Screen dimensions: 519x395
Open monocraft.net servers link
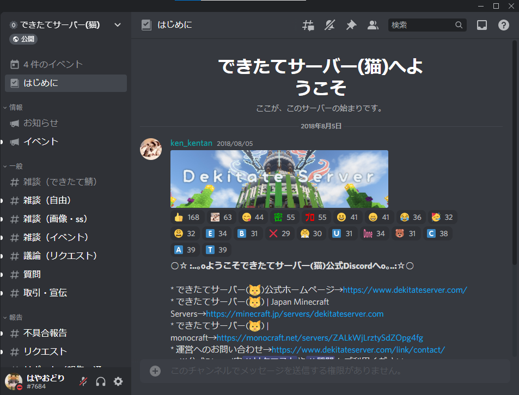(320, 338)
